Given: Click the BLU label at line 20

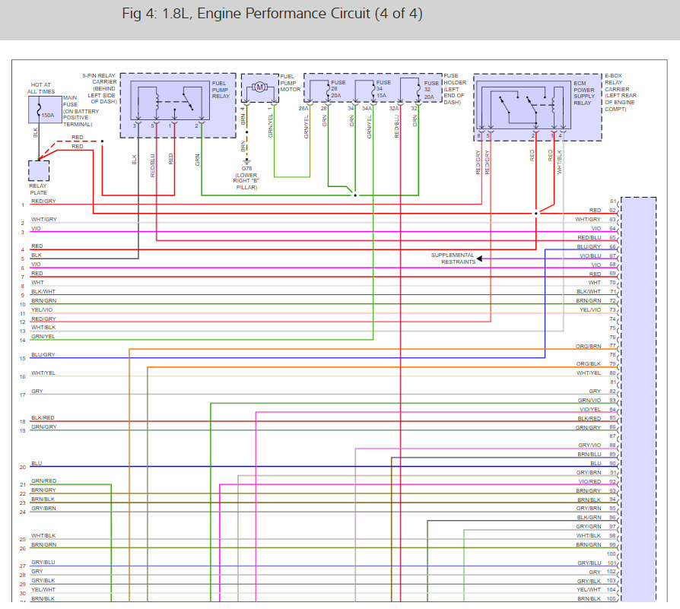Looking at the screenshot, I should click(x=37, y=463).
